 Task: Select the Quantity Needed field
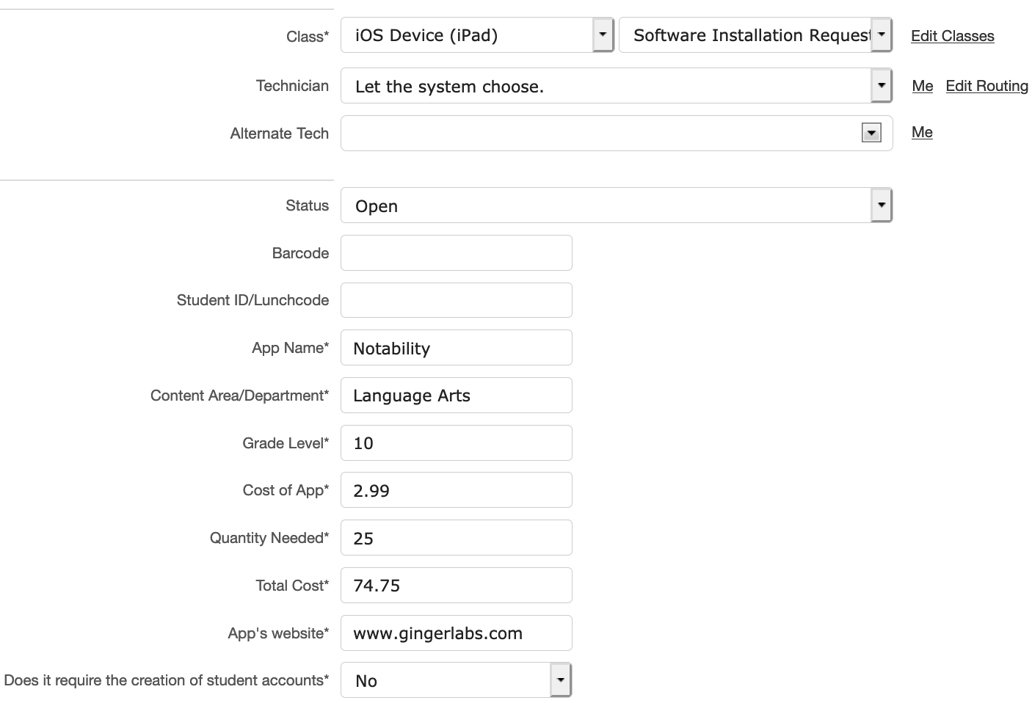pyautogui.click(x=456, y=538)
